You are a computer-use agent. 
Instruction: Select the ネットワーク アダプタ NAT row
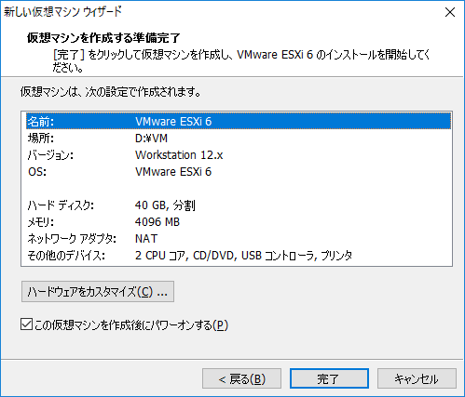239,238
